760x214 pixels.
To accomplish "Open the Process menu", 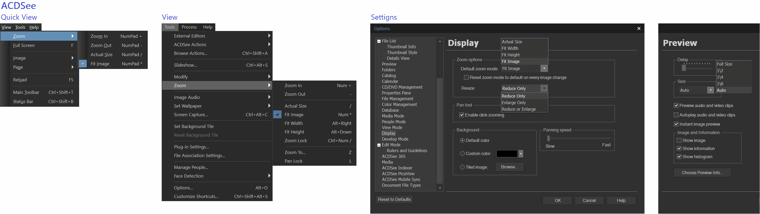I will [189, 27].
